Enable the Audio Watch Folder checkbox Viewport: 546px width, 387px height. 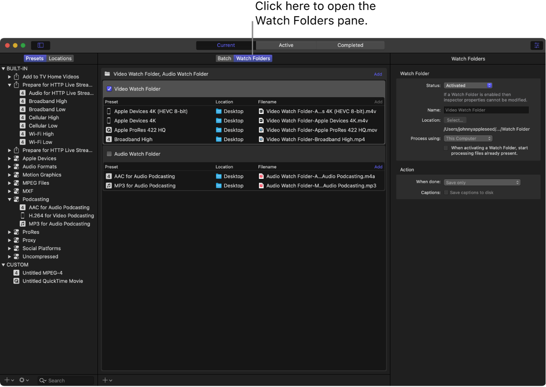(109, 154)
